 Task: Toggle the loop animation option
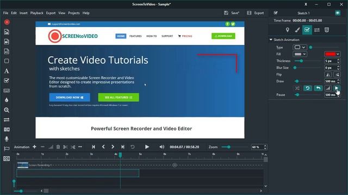(308, 88)
